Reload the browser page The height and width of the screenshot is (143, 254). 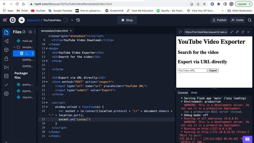point(17,4)
